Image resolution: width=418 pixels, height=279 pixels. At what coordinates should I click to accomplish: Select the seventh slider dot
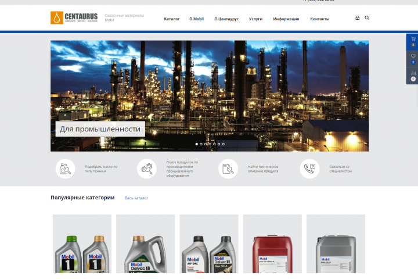tap(224, 144)
